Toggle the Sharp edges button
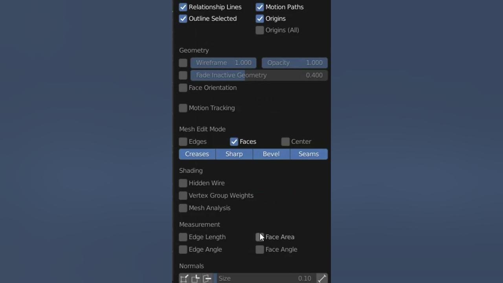Screen dimensions: 503x283 (234, 154)
